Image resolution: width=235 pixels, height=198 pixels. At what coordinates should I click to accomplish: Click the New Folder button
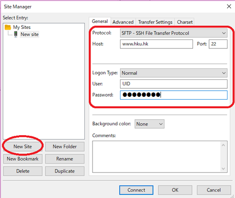pos(64,147)
